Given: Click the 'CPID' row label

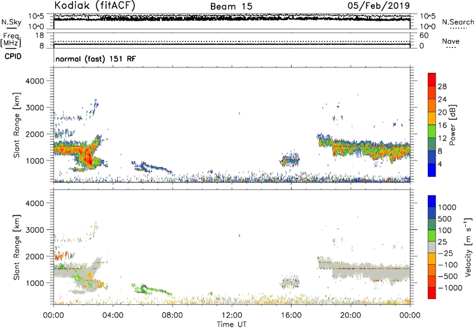Looking at the screenshot, I should pyautogui.click(x=13, y=56).
